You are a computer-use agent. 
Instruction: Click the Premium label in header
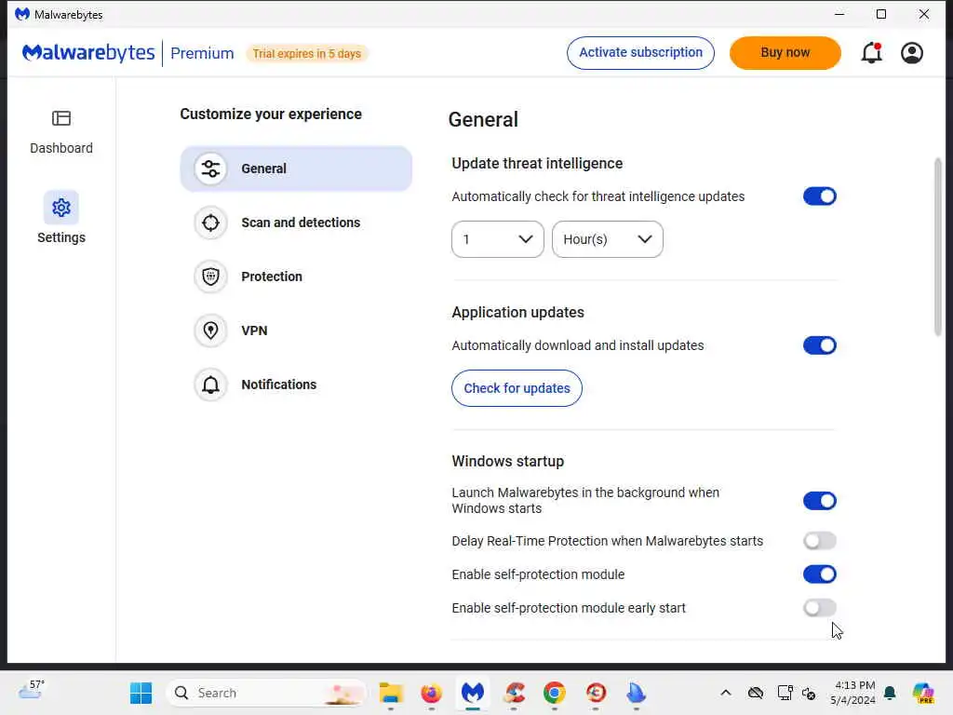[x=202, y=53]
